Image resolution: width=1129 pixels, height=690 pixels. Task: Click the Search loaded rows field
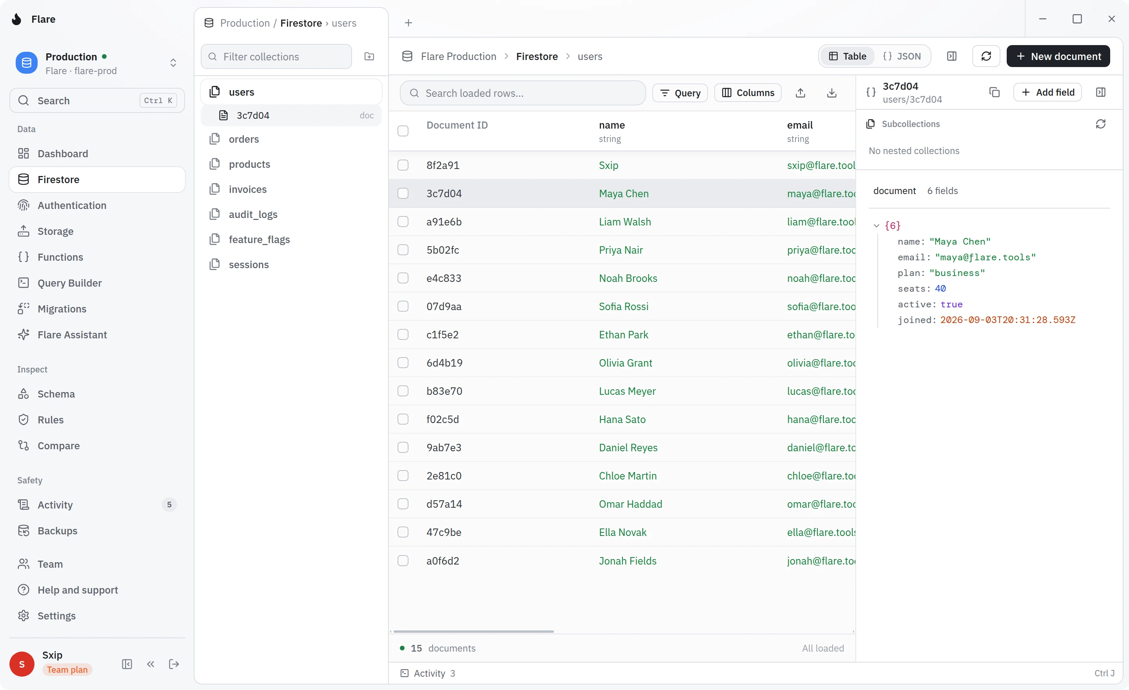tap(523, 93)
